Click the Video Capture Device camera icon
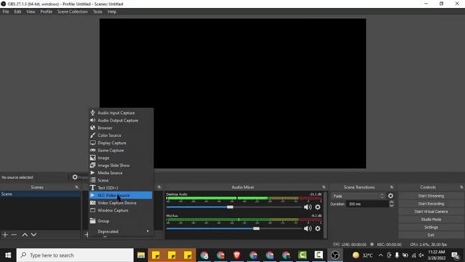 (x=93, y=203)
